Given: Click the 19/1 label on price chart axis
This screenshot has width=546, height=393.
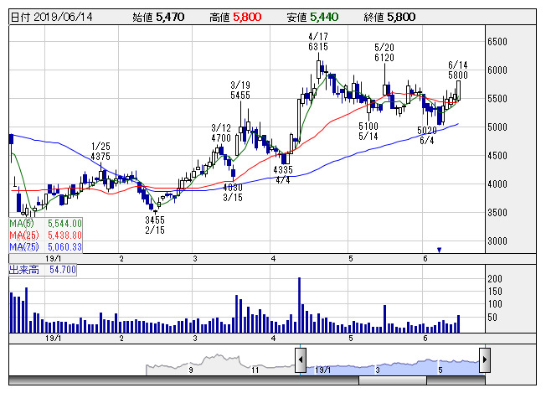Looking at the screenshot, I should 54,259.
